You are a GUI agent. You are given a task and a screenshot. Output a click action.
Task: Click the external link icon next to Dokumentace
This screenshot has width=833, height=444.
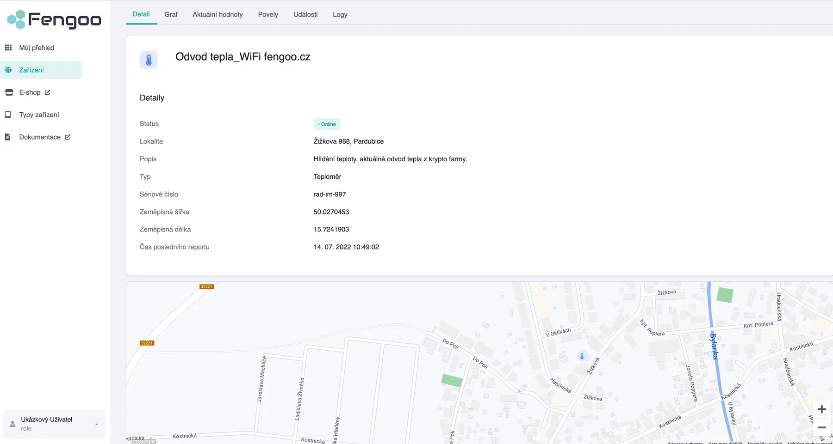tap(68, 137)
